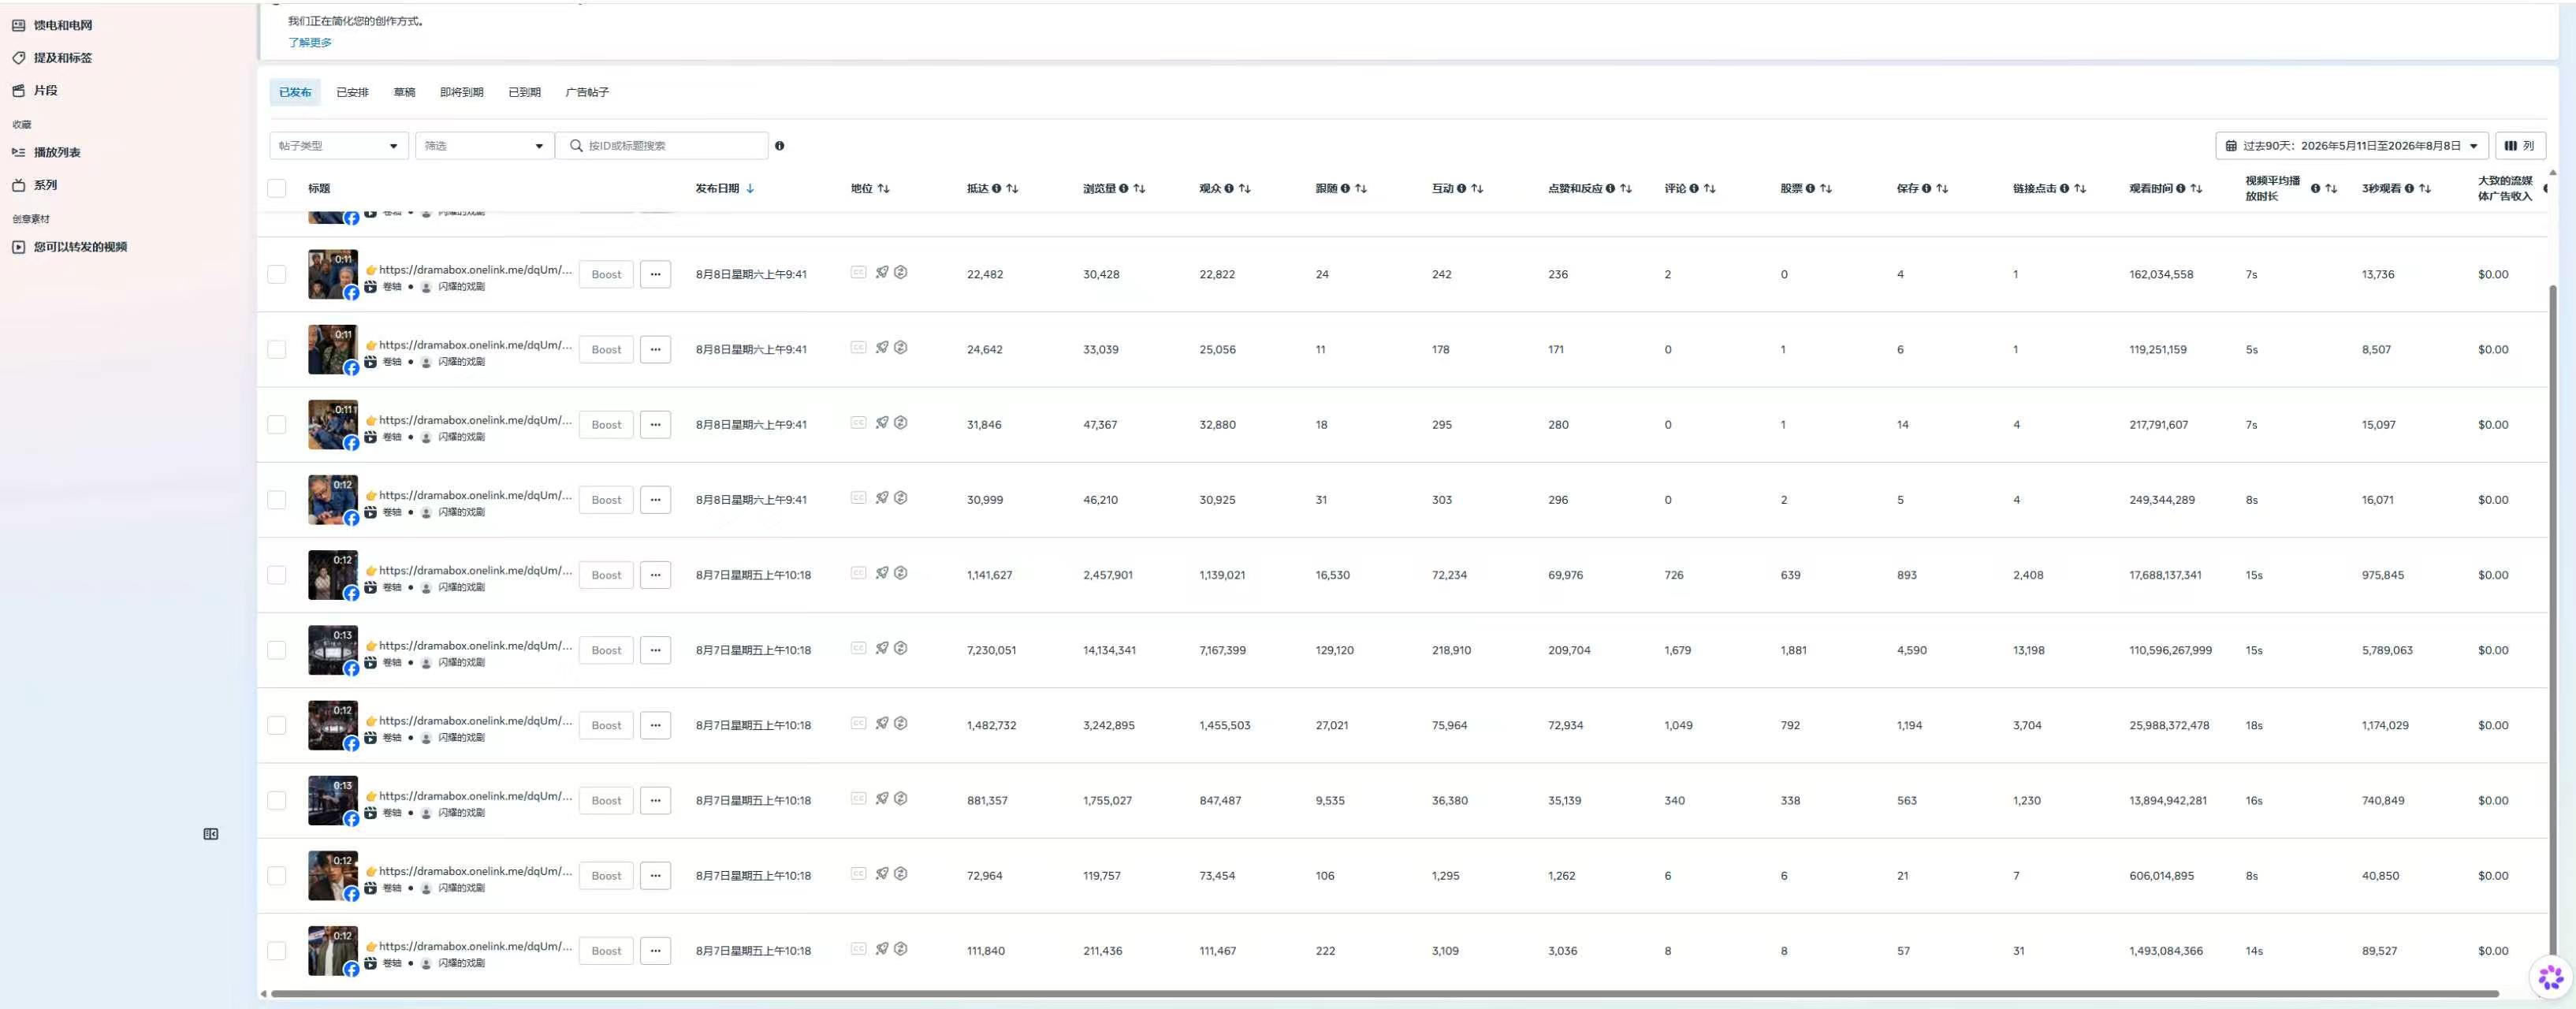Screen dimensions: 2576x1009
Task: Click the 了解更多 link
Action: tap(310, 42)
